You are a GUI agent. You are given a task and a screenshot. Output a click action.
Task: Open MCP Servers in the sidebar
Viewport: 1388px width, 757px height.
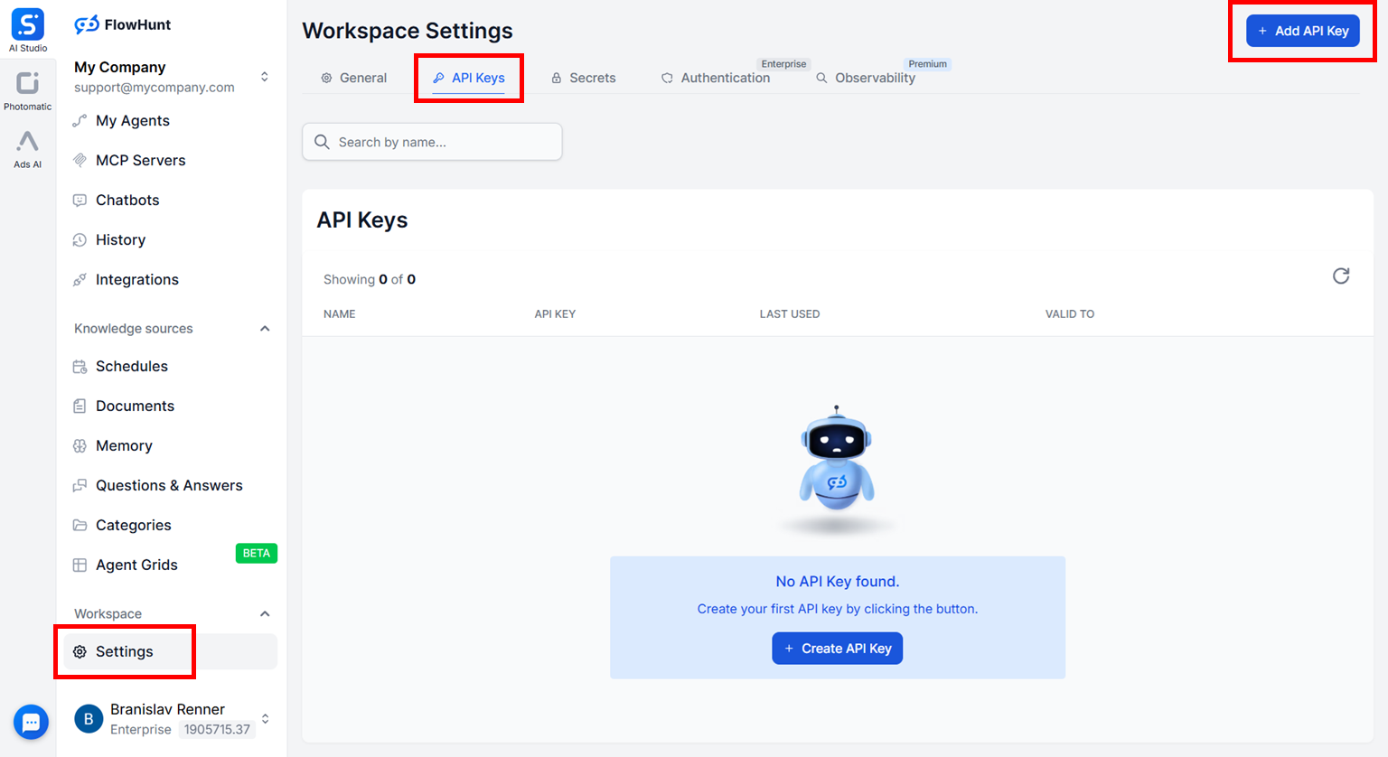(140, 161)
